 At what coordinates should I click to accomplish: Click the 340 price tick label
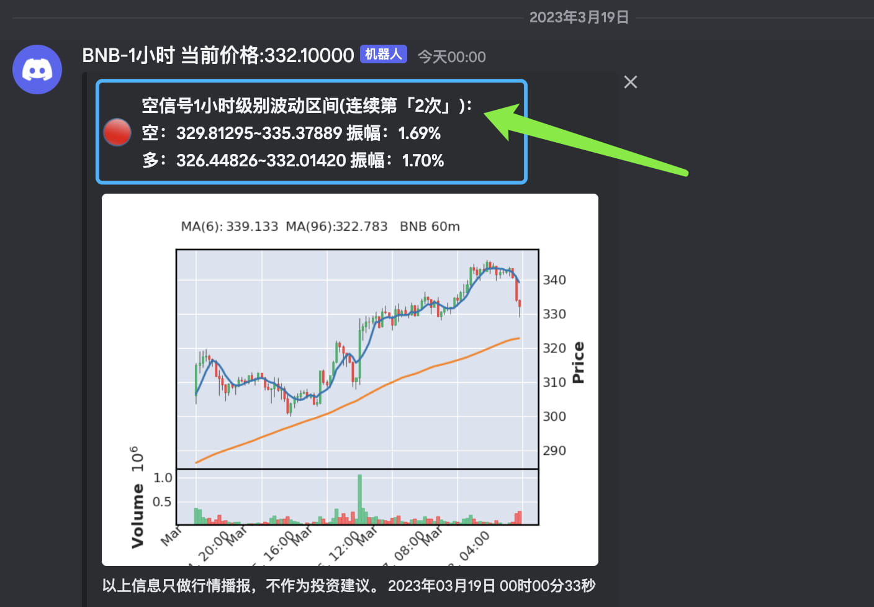(x=554, y=280)
